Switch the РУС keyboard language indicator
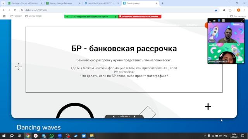 tap(226, 136)
